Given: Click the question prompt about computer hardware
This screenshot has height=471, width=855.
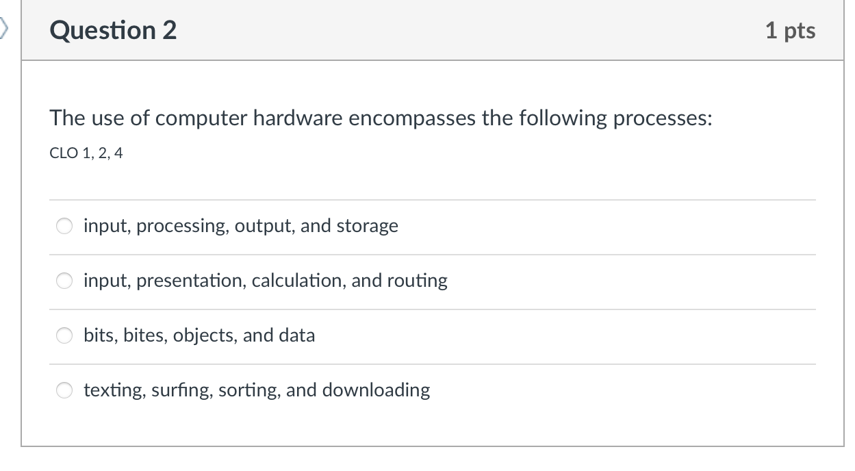Looking at the screenshot, I should coord(381,118).
